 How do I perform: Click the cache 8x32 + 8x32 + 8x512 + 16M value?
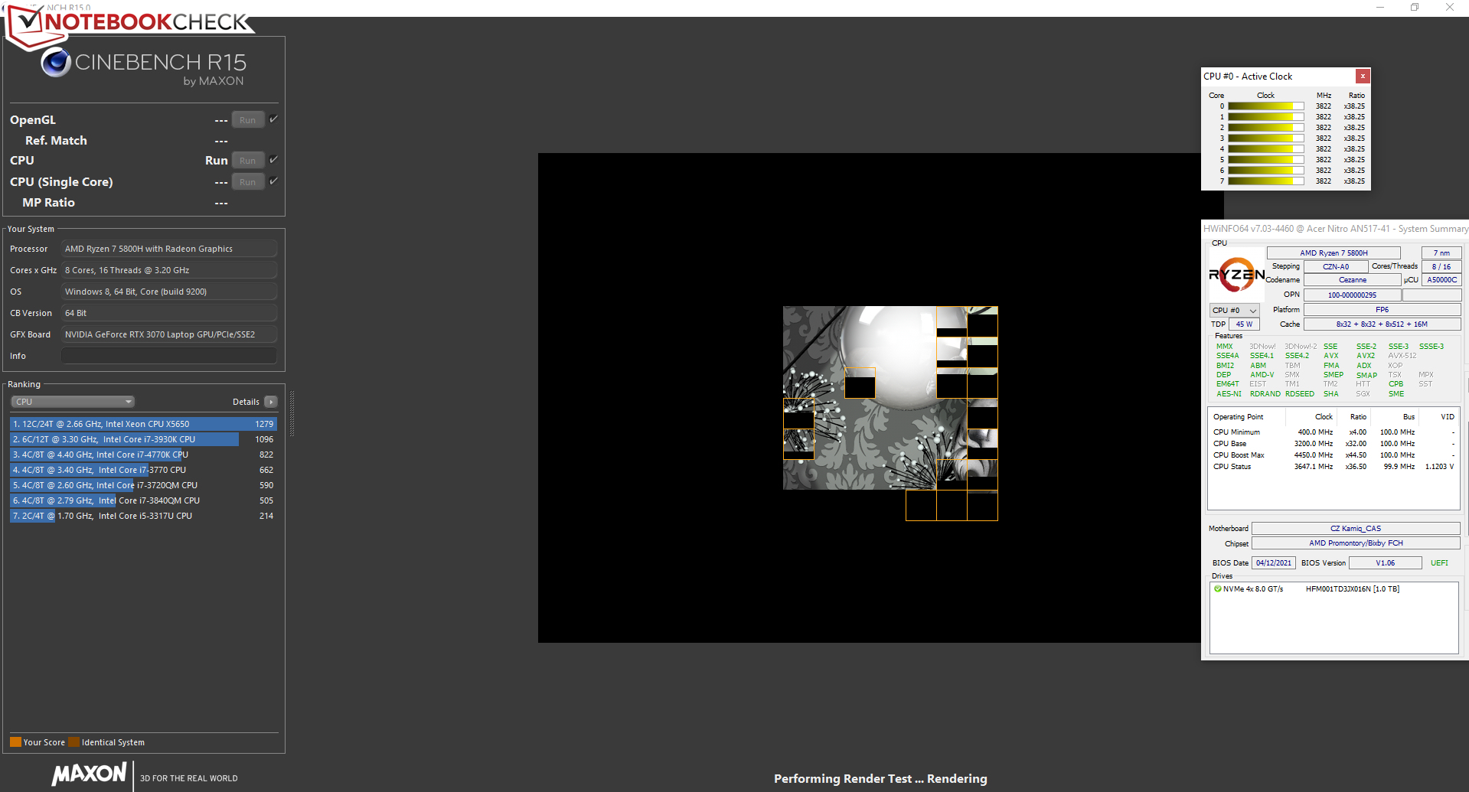click(1382, 324)
